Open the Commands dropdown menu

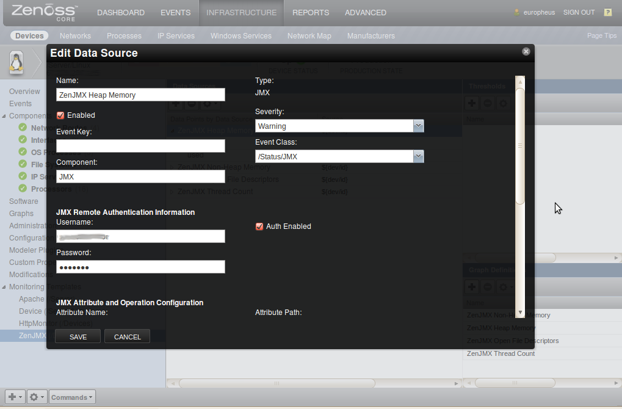click(x=72, y=397)
